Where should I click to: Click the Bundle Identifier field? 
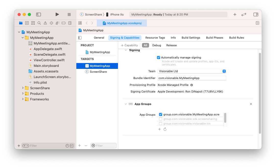192,78
